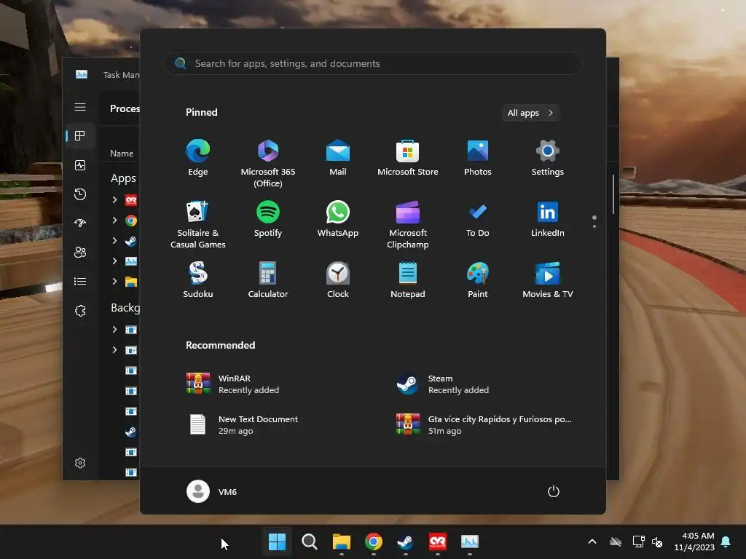Start Solitaire & Casual Games

tap(198, 224)
